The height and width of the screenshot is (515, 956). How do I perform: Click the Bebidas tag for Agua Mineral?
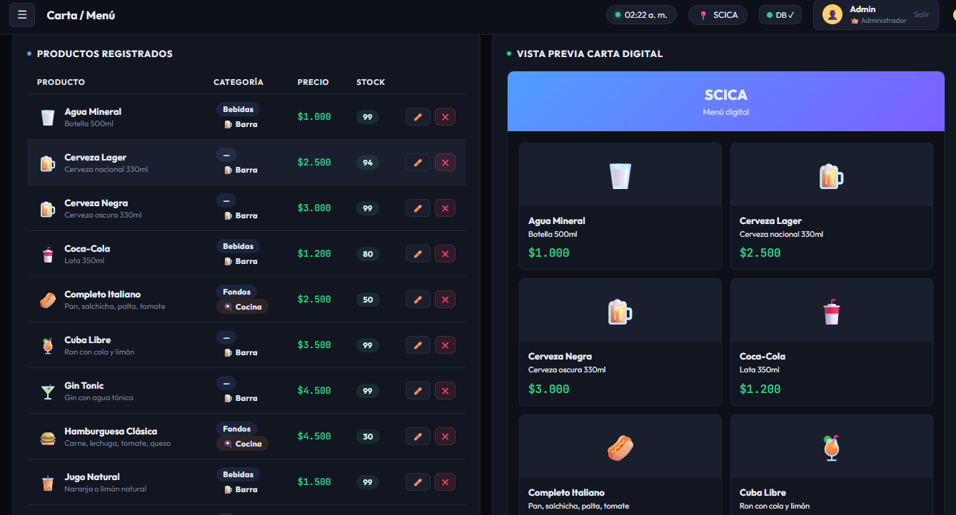238,109
